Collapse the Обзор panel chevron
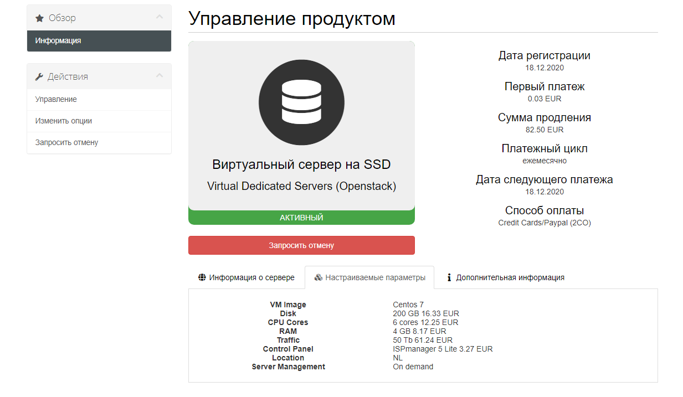This screenshot has height=397, width=683. pos(160,18)
